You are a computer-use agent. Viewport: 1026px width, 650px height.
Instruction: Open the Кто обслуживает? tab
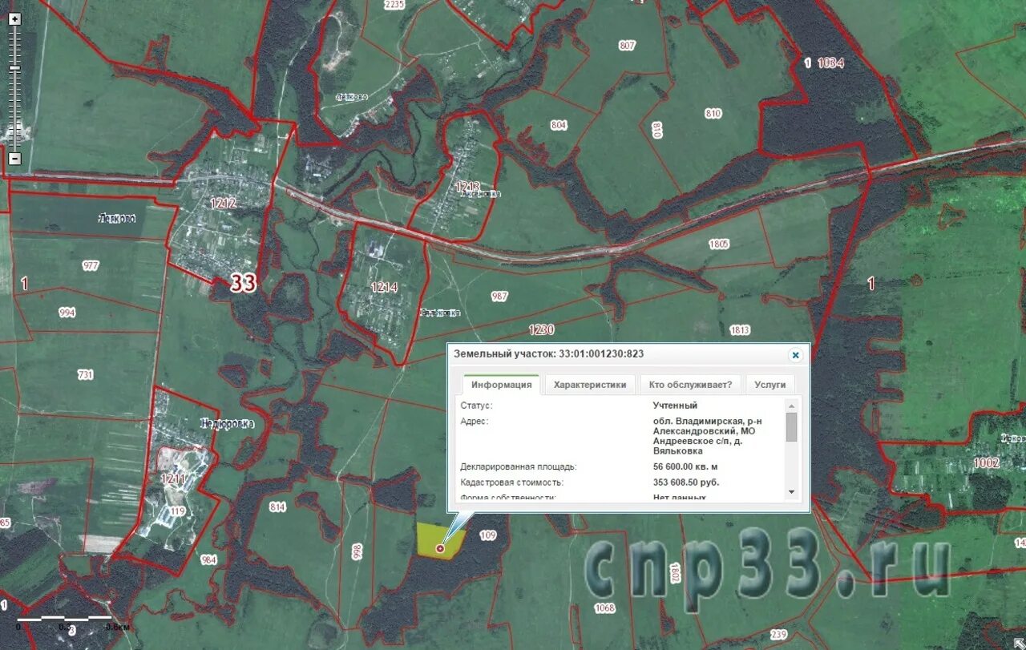tap(690, 385)
